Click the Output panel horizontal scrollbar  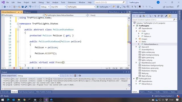[x=29, y=89]
